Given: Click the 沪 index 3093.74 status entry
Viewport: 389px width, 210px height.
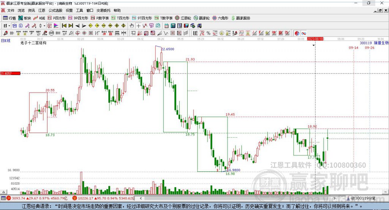Looking at the screenshot, I should tap(37, 198).
